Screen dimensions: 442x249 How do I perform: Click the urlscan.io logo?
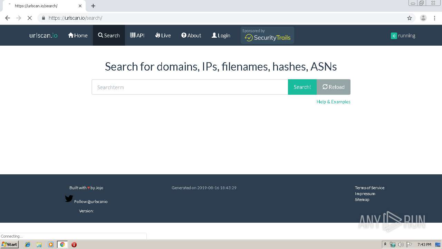[44, 35]
